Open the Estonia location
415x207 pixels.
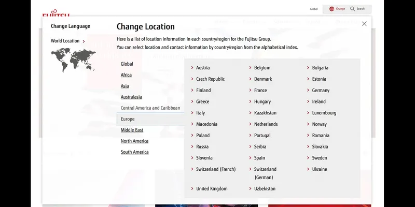(319, 79)
